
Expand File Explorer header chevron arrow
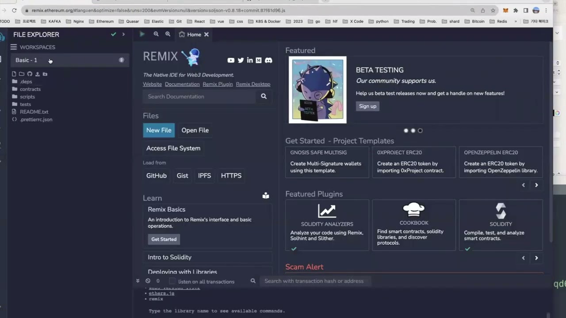coord(123,34)
